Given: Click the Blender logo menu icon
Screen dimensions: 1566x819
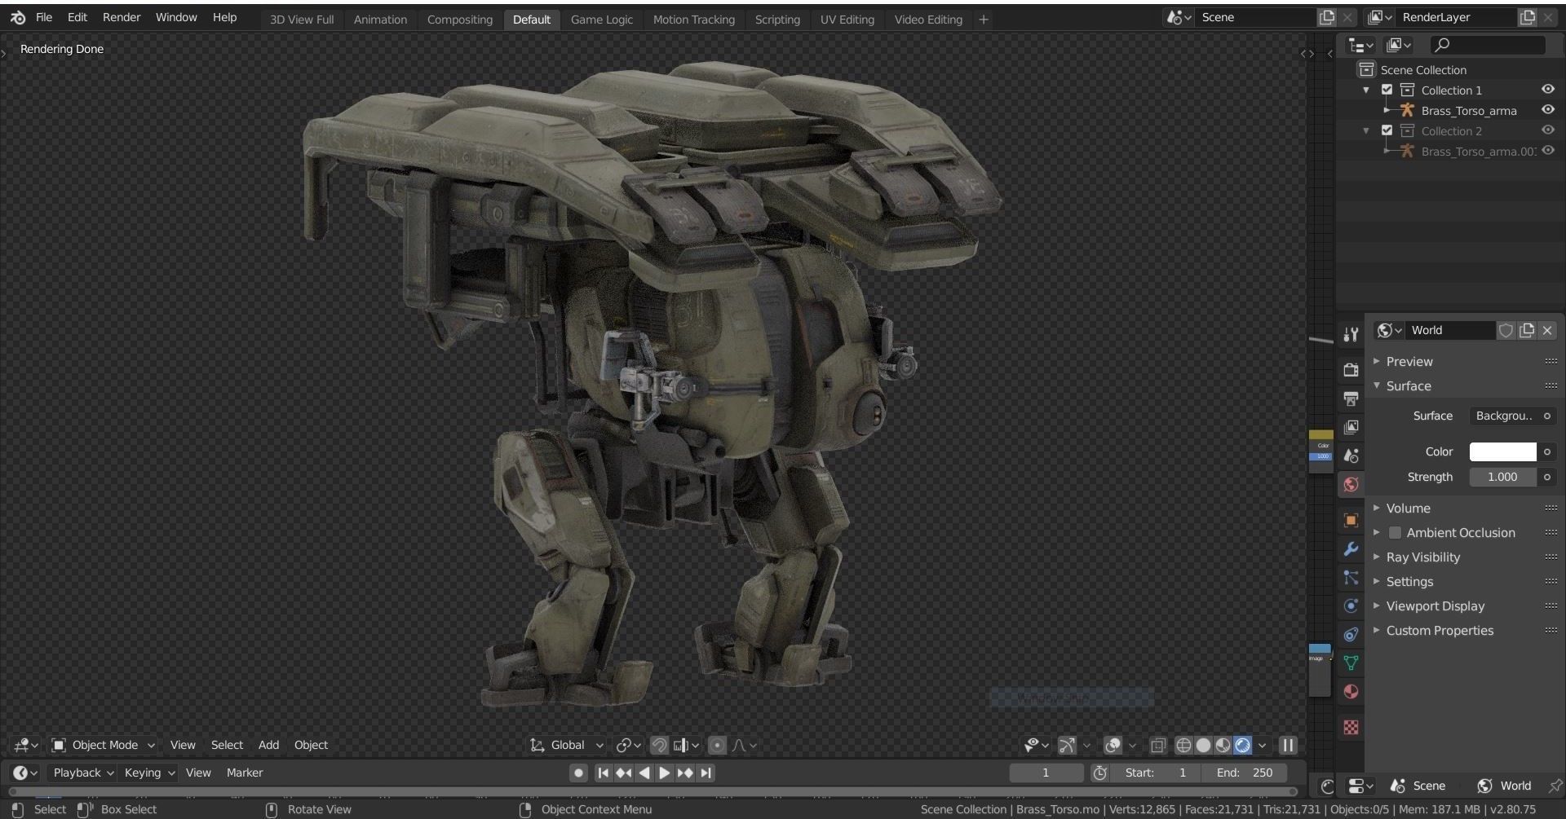Looking at the screenshot, I should [x=18, y=17].
